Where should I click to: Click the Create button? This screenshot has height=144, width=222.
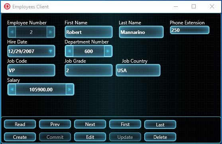20,137
